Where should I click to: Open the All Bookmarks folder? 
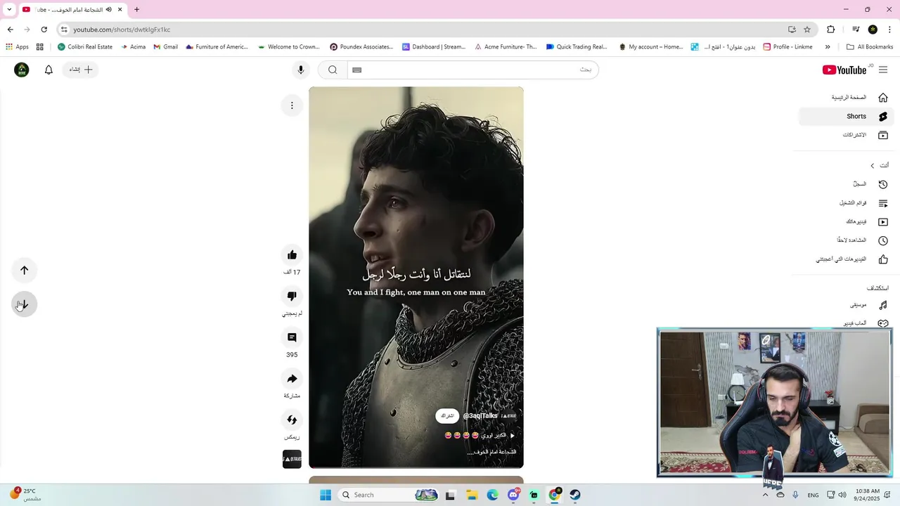coord(870,47)
